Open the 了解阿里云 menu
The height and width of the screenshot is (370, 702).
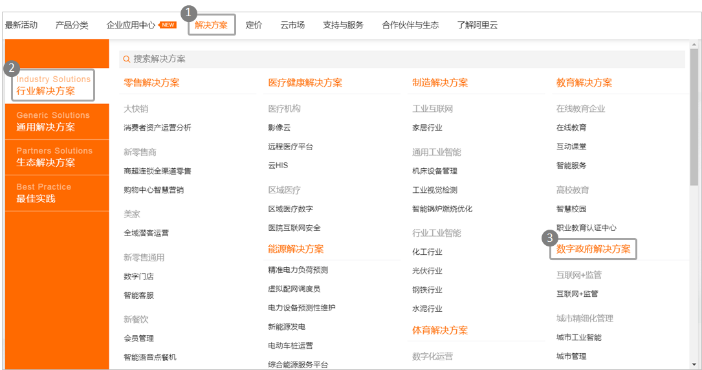click(477, 25)
